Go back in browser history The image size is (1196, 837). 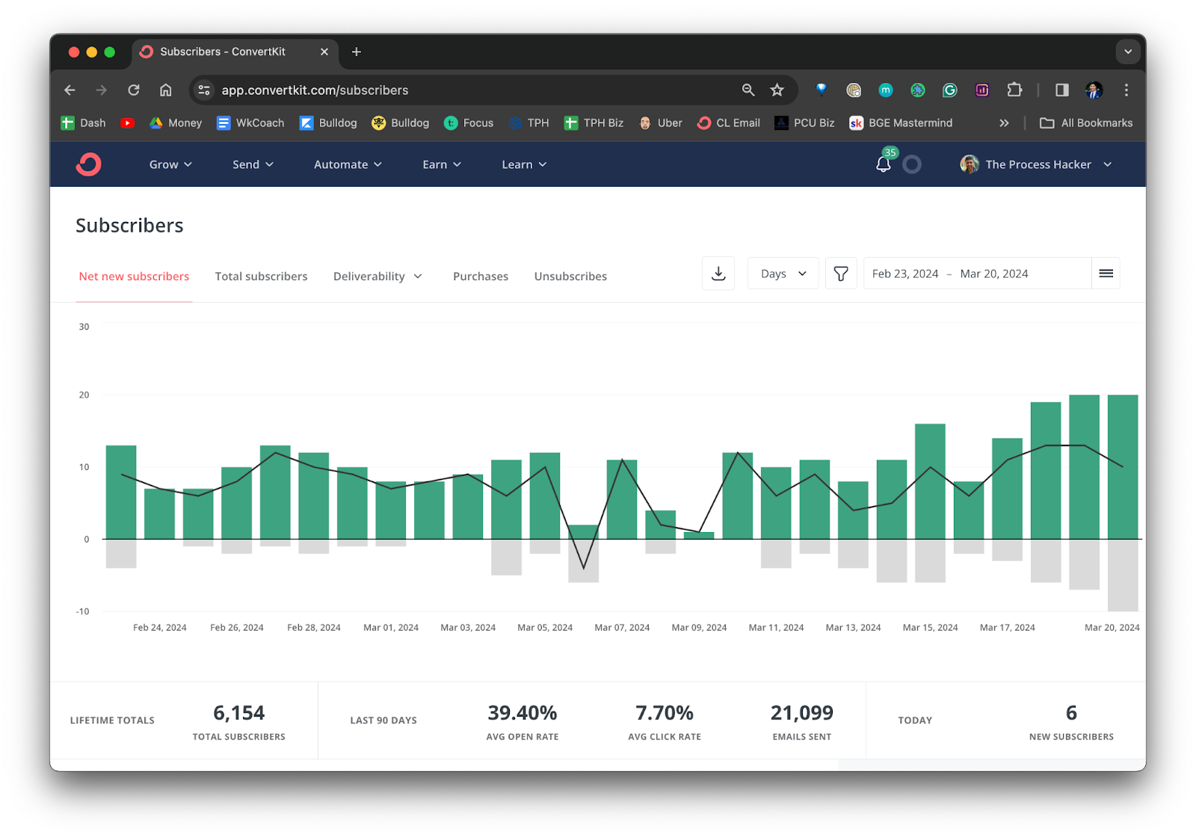point(70,90)
